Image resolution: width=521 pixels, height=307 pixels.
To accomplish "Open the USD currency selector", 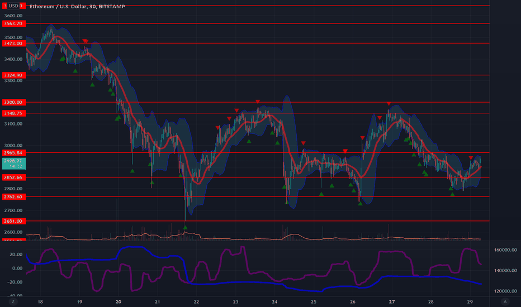I will tap(13, 6).
